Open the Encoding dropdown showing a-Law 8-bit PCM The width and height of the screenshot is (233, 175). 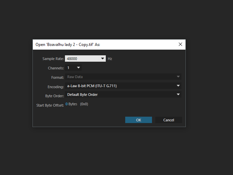(x=123, y=86)
